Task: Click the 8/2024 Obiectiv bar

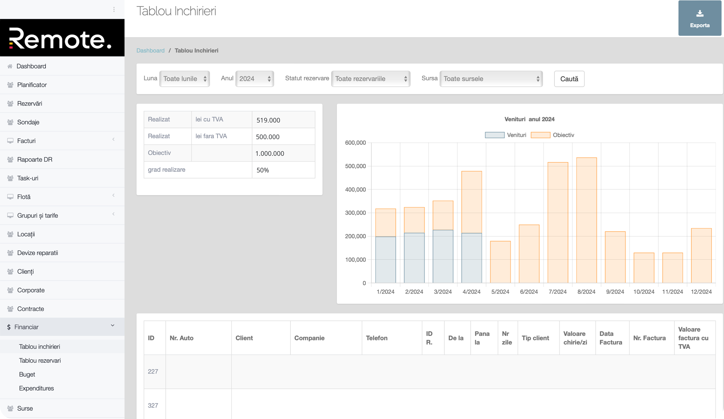Action: pyautogui.click(x=586, y=220)
